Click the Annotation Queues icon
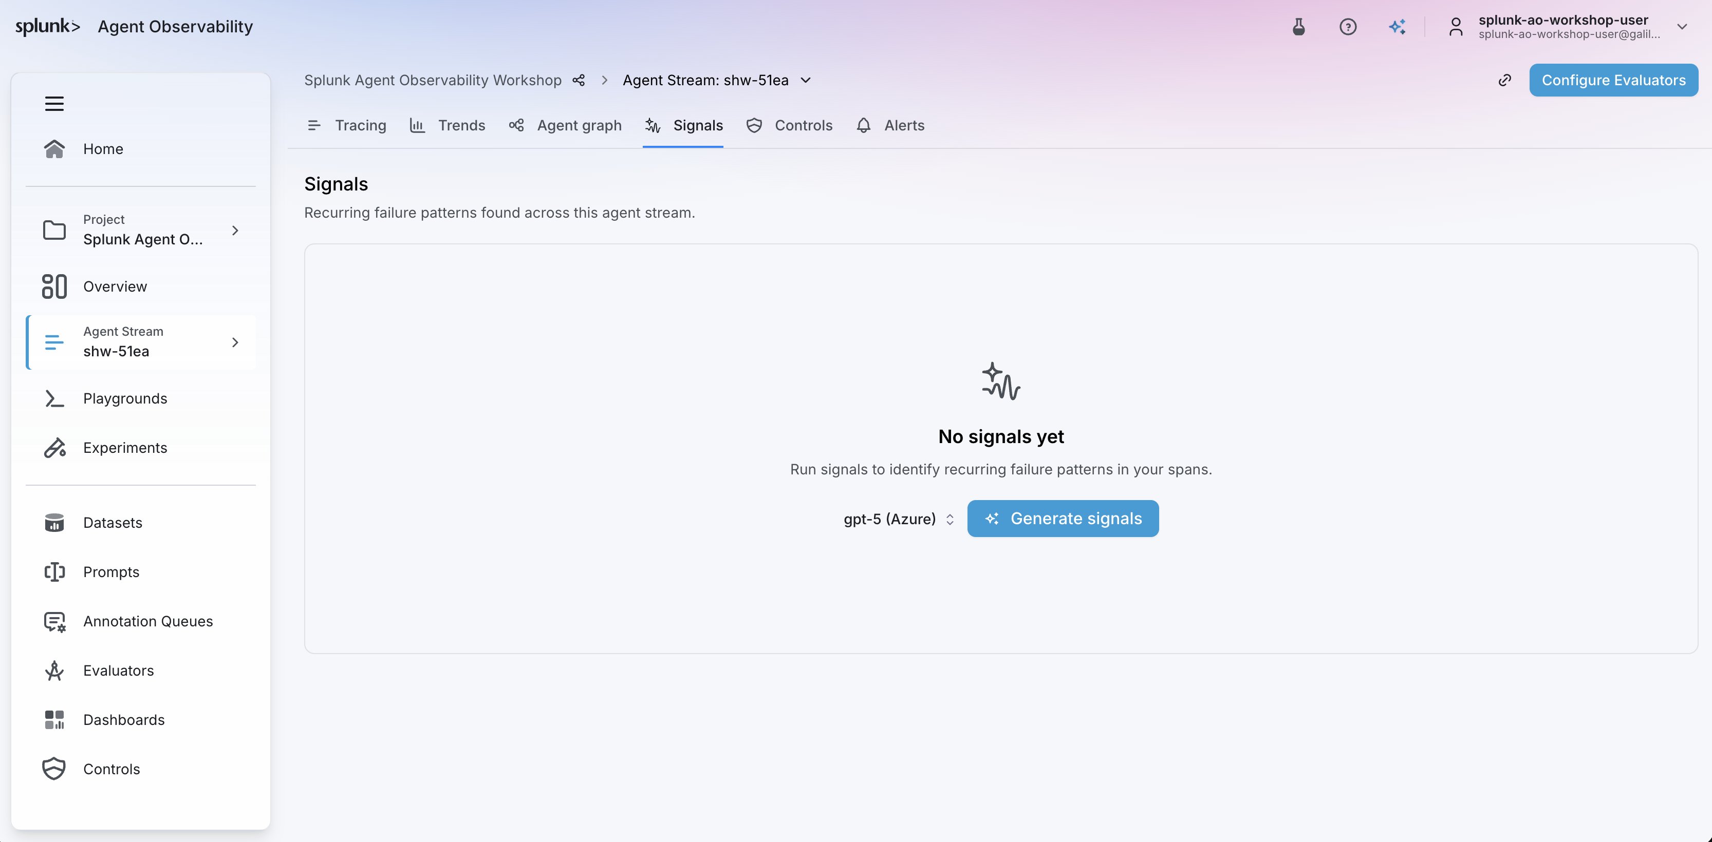1712x842 pixels. pyautogui.click(x=54, y=622)
